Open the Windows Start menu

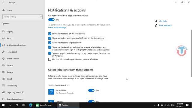3,105
